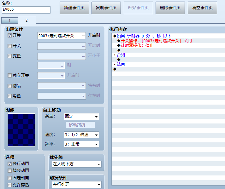
Task: Click the ellipsis of the 变量 field
Action: [83, 56]
